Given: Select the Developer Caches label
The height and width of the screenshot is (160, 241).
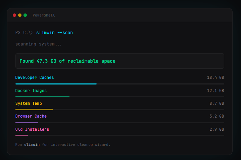Looking at the screenshot, I should pyautogui.click(x=35, y=77).
